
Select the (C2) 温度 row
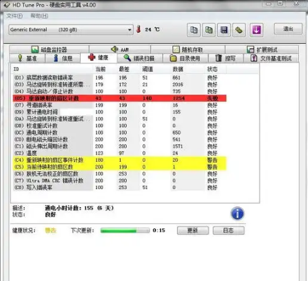coord(119,153)
